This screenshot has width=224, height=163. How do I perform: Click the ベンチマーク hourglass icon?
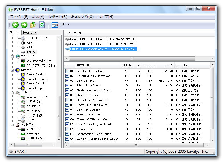[18, 125]
